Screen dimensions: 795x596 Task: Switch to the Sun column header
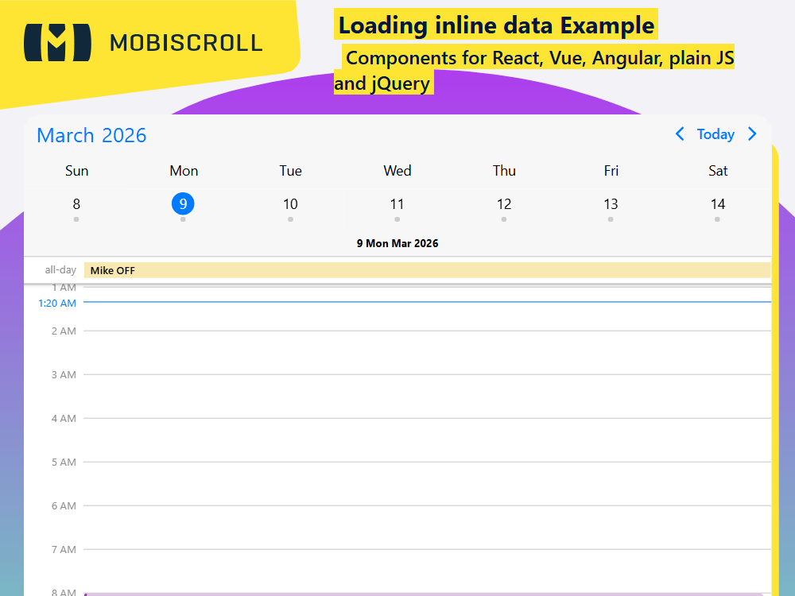(76, 171)
